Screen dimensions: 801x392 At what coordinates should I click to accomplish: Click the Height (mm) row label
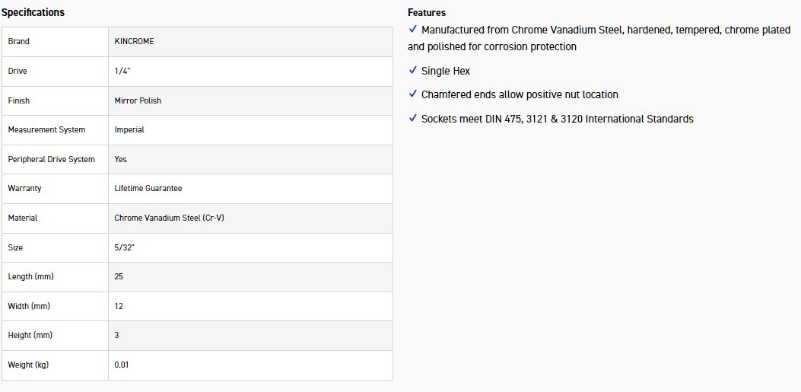30,335
